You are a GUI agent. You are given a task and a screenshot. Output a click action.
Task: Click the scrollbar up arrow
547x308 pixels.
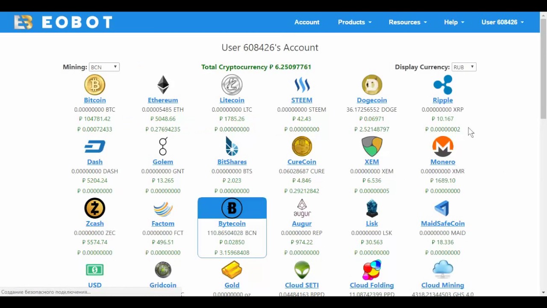543,15
